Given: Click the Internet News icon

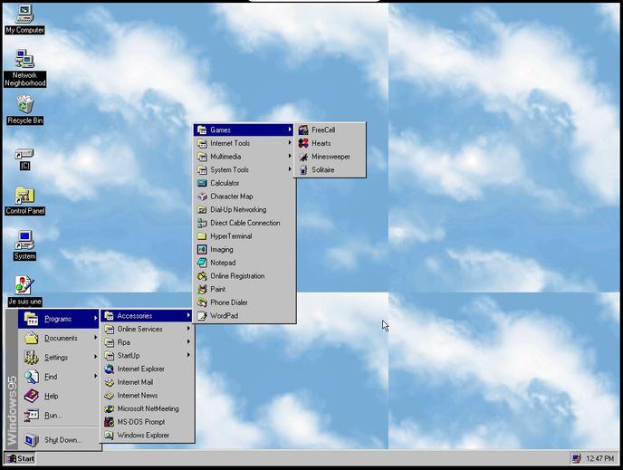Looking at the screenshot, I should pos(109,396).
